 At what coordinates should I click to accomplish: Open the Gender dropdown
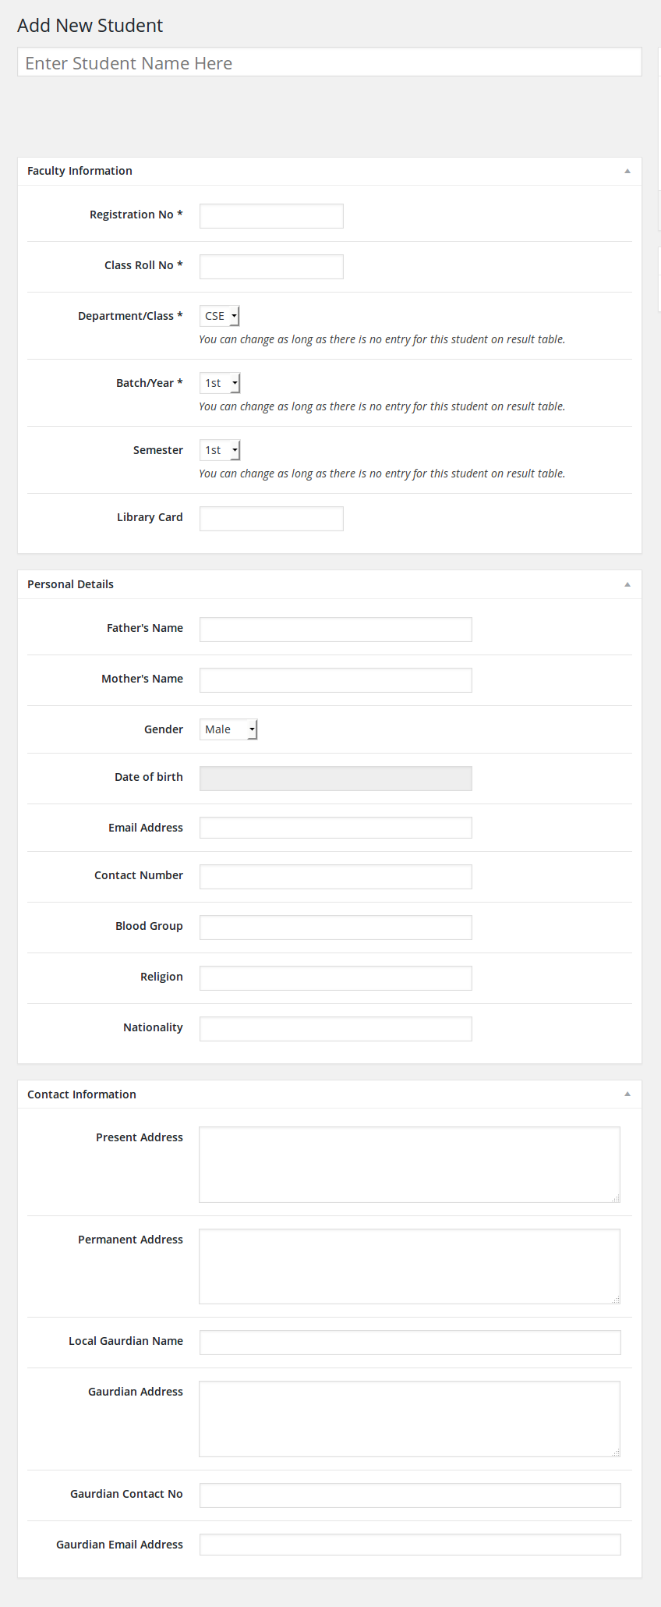228,729
